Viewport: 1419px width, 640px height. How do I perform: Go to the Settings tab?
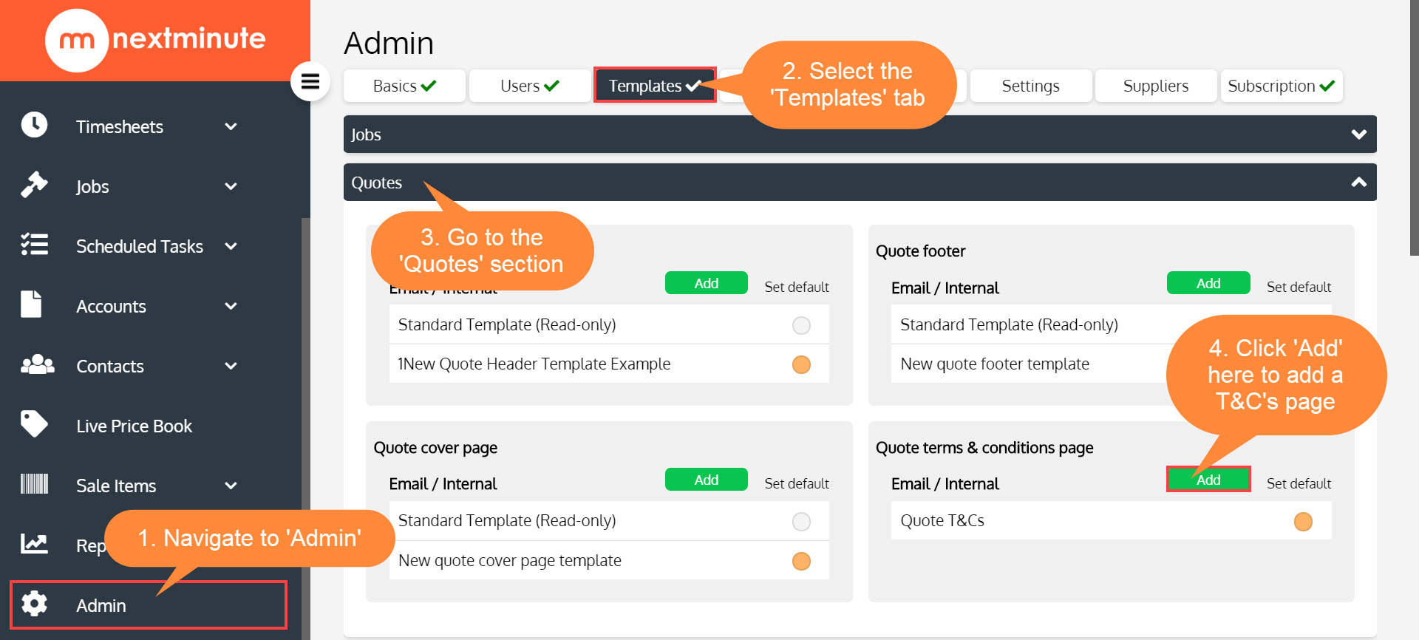click(1030, 86)
